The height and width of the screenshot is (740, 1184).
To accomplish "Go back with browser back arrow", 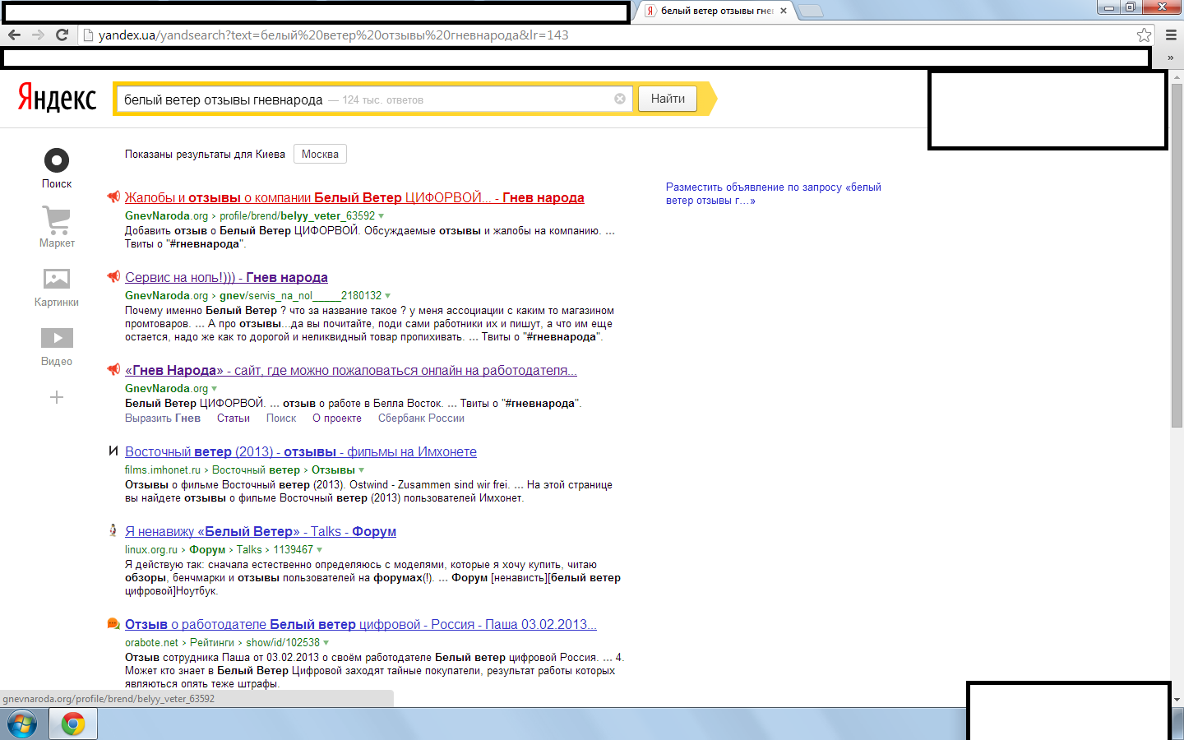I will [x=14, y=35].
